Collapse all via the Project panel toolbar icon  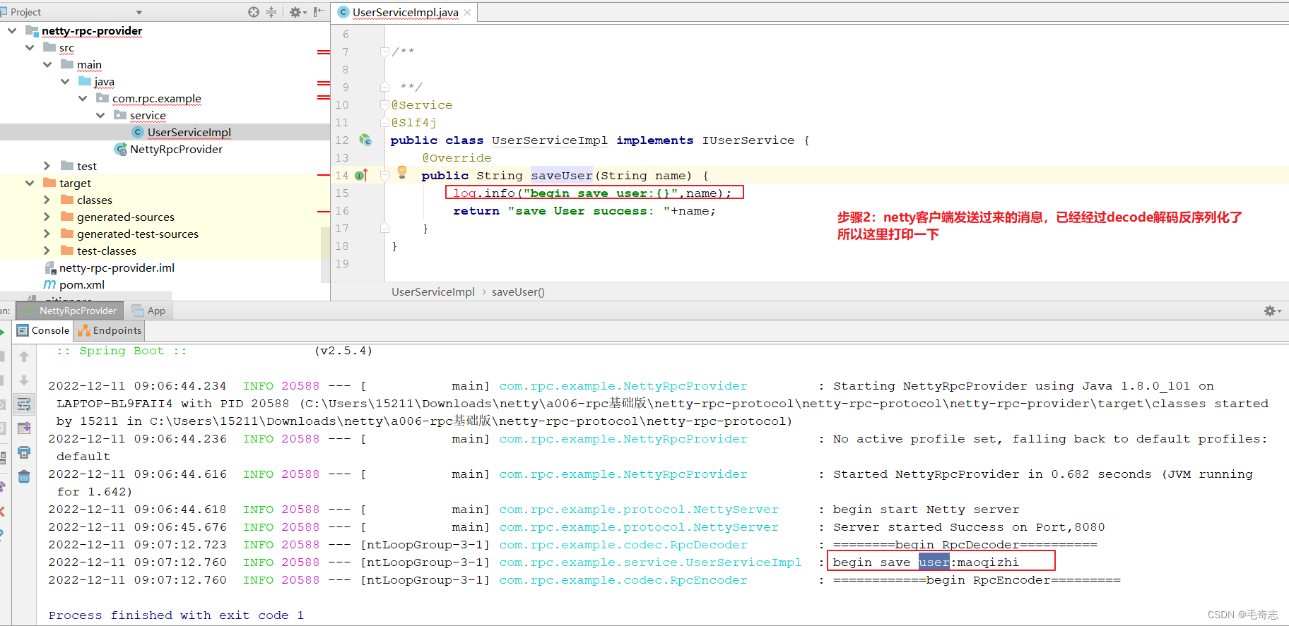pos(271,12)
